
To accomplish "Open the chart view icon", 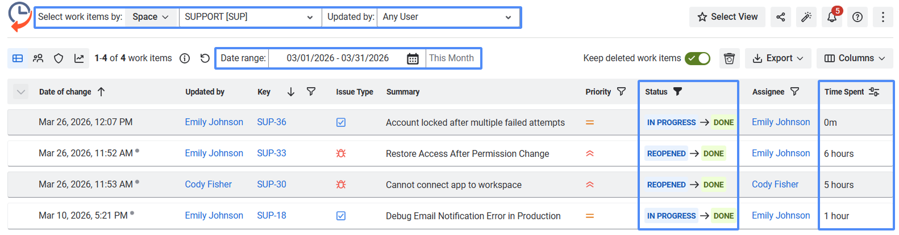I will [79, 58].
